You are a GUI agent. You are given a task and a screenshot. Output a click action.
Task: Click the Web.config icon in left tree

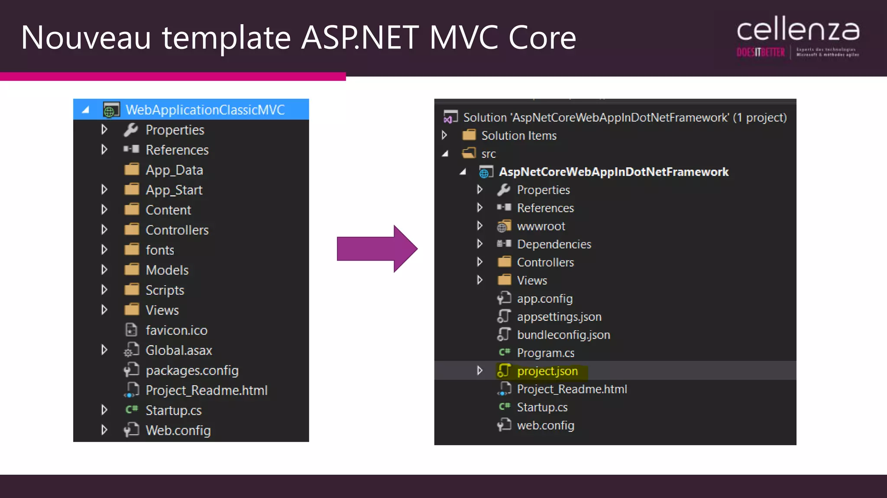[x=132, y=430]
